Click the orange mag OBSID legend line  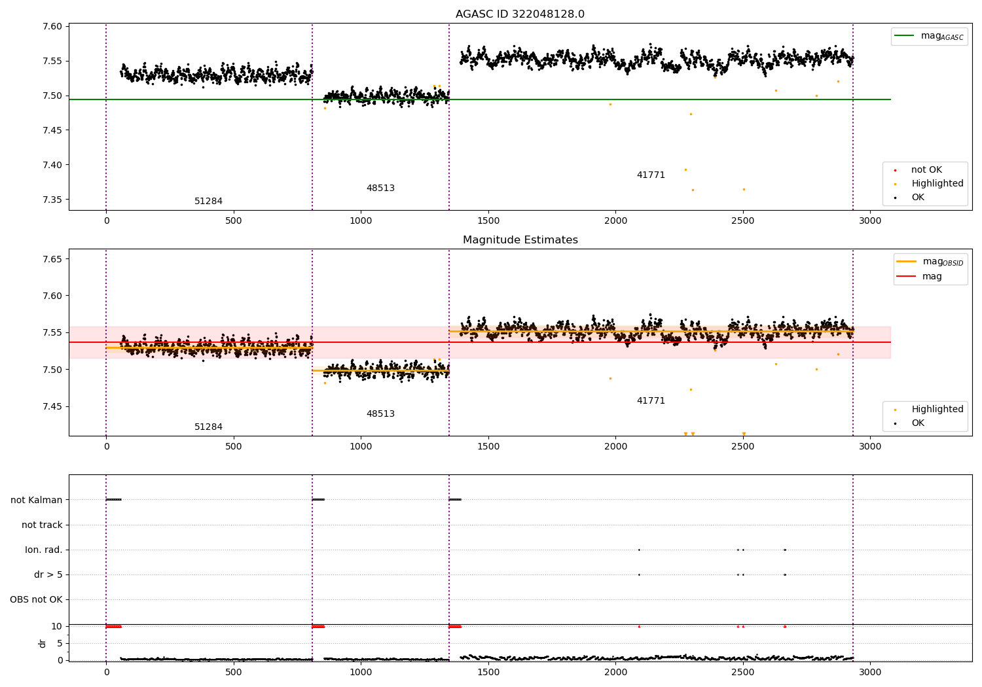[x=907, y=262]
